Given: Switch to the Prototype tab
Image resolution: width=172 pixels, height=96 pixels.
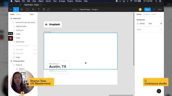Looking at the screenshot, I should pyautogui.click(x=146, y=14).
